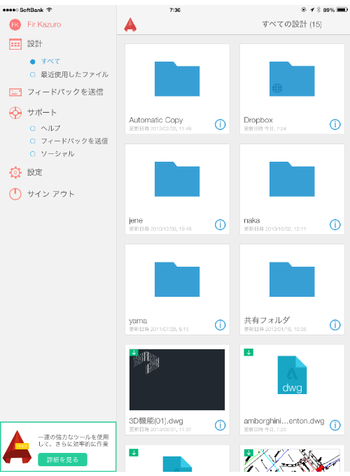This screenshot has height=476, width=350.
Task: Tap download badge on 3D機能(01).dwg
Action: pyautogui.click(x=134, y=352)
